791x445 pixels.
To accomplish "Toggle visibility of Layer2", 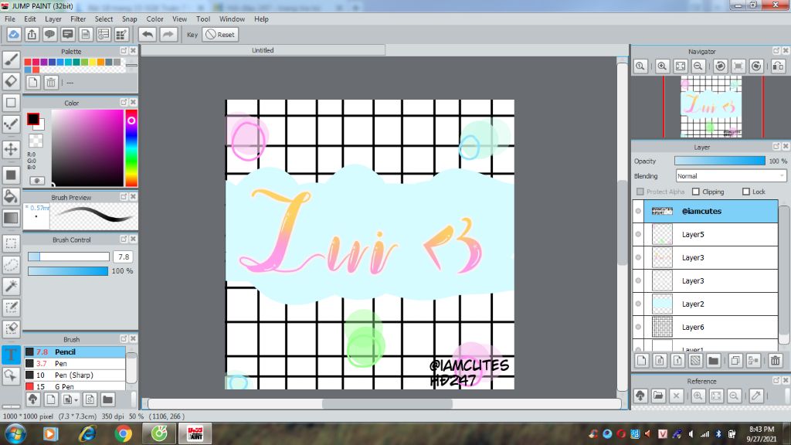I will (638, 304).
